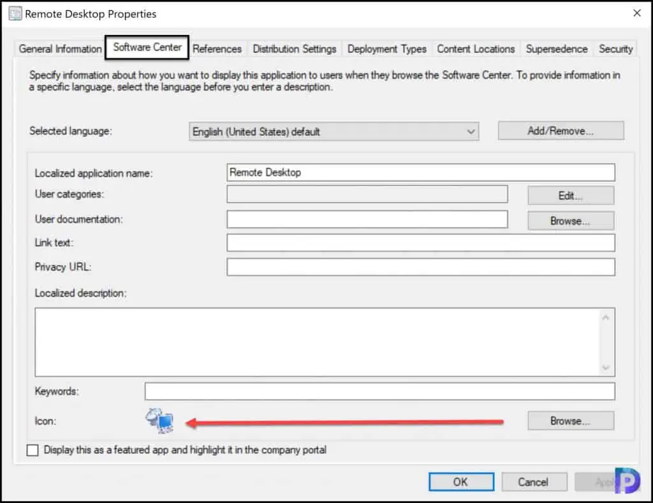Switch to the General Information tab
Viewport: 653px width, 503px height.
60,48
